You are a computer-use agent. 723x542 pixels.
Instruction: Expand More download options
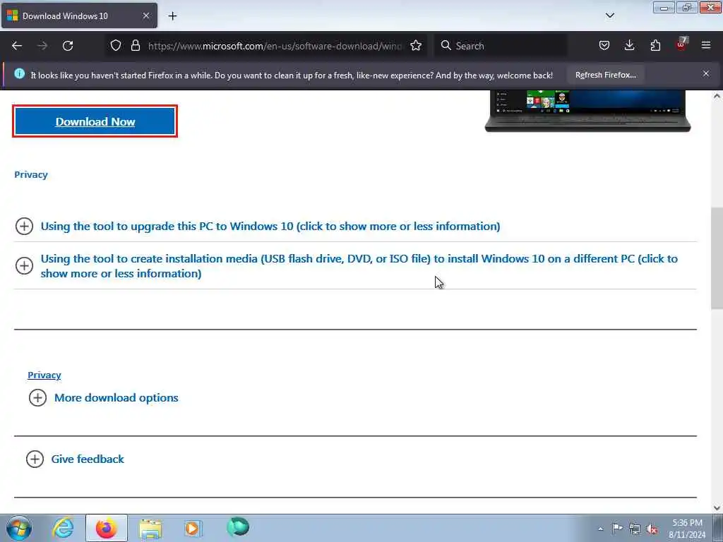[116, 398]
